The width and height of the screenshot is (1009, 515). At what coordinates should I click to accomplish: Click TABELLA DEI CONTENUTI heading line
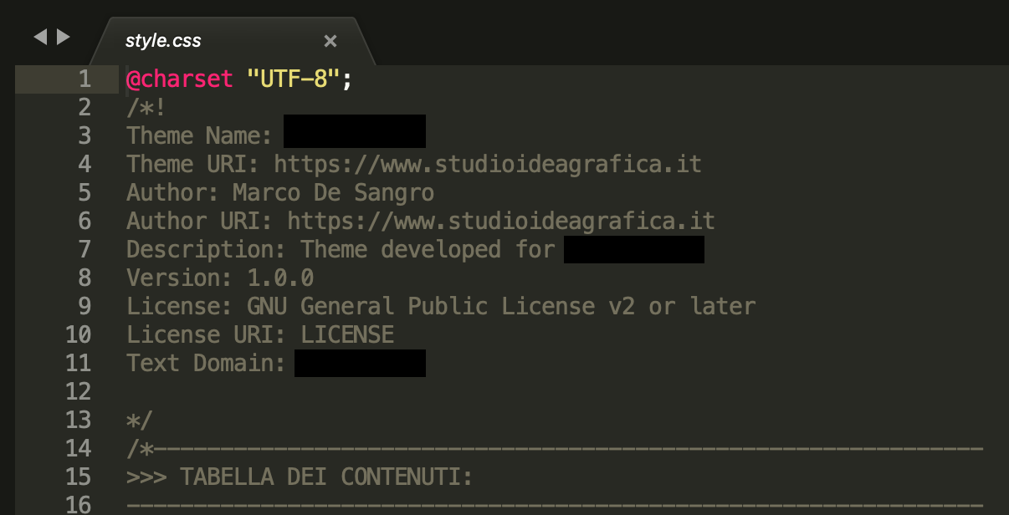pos(300,477)
